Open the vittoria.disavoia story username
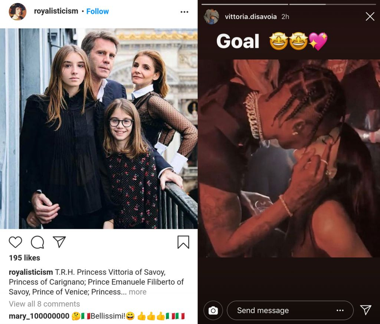This screenshot has height=324, width=380. click(247, 17)
